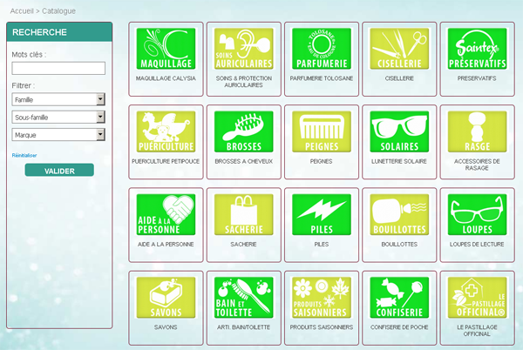Click the Accueil breadcrumb link
Viewport: 523px width, 350px height.
22,10
